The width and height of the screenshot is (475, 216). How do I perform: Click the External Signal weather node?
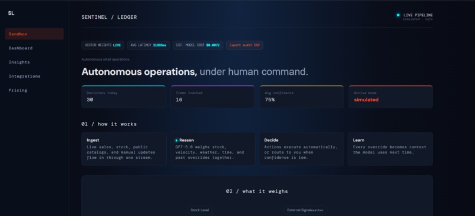coord(305,210)
